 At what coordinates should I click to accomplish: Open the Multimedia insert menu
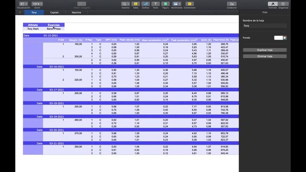[176, 4]
